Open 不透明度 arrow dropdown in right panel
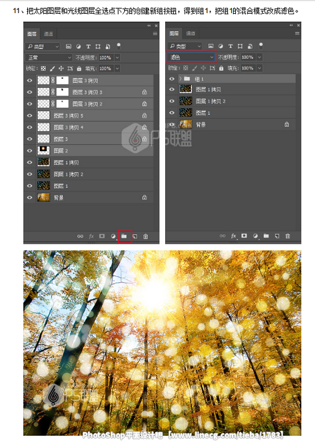This screenshot has height=446, width=315. click(259, 57)
